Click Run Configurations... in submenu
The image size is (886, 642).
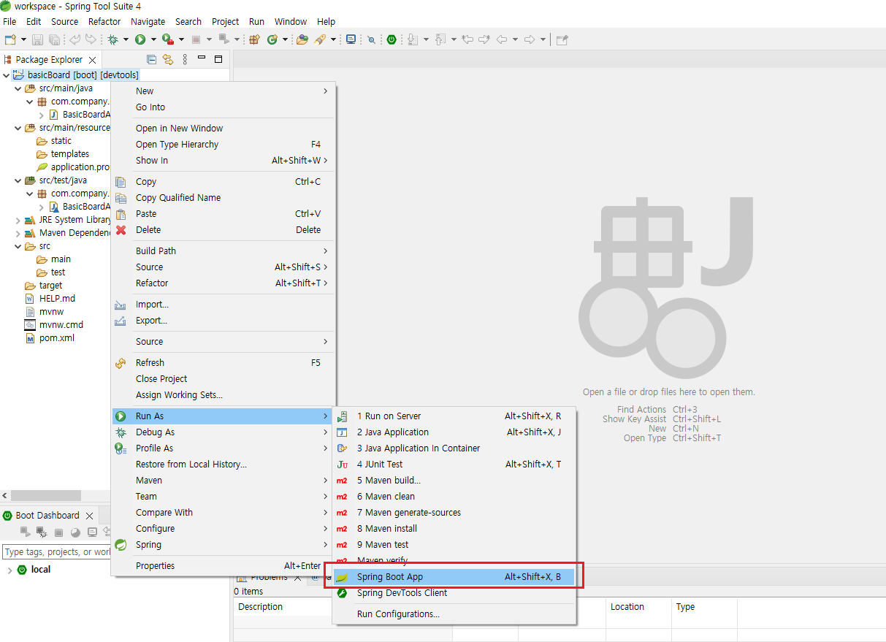click(x=454, y=614)
